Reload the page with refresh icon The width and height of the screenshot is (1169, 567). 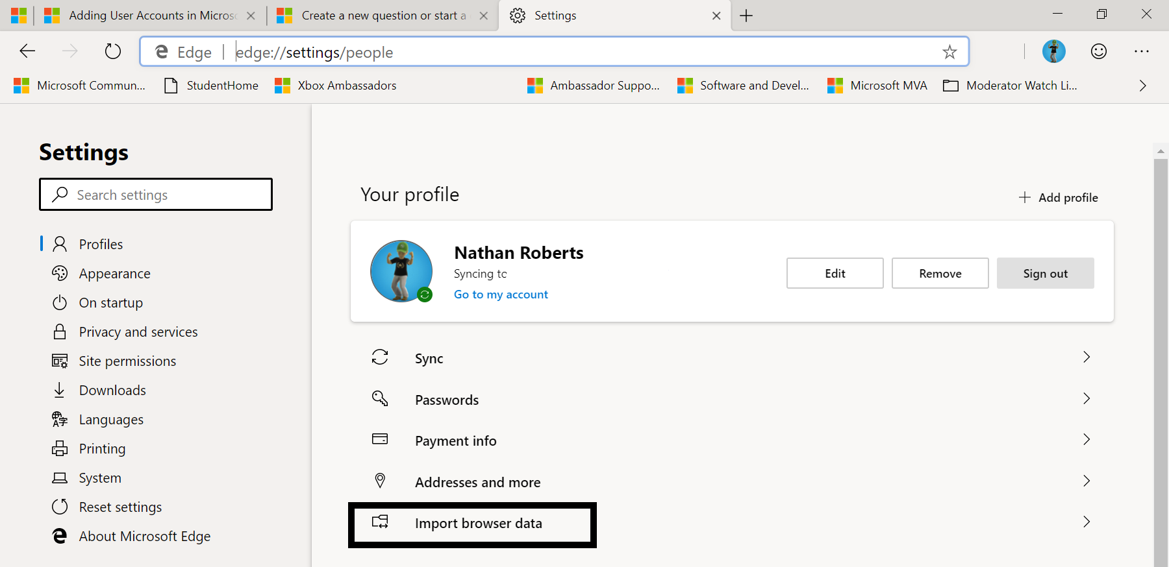[x=113, y=51]
